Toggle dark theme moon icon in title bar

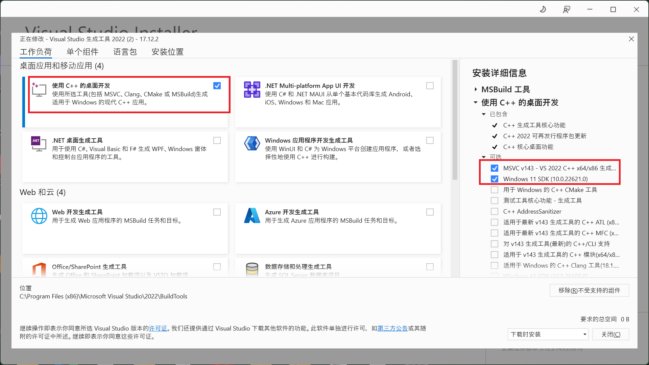point(543,9)
